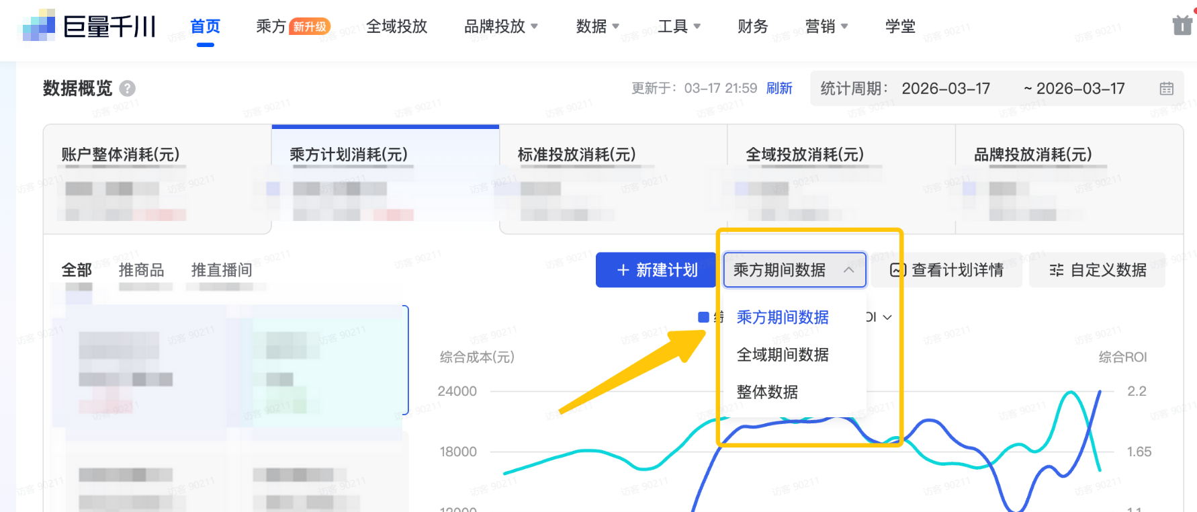The image size is (1197, 512).
Task: Collapse the 乘方期间数据 dropdown
Action: pyautogui.click(x=795, y=270)
